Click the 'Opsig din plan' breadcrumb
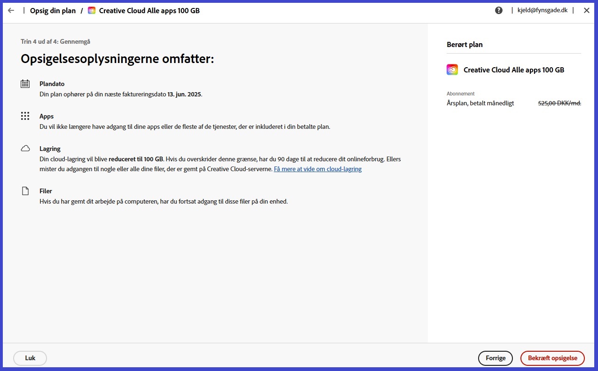598x371 pixels. tap(53, 10)
